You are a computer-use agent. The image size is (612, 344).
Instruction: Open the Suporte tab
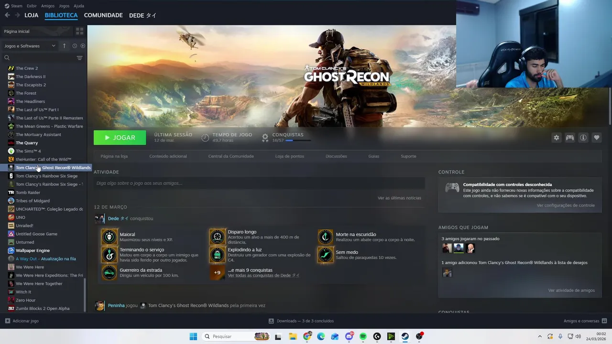coord(408,156)
